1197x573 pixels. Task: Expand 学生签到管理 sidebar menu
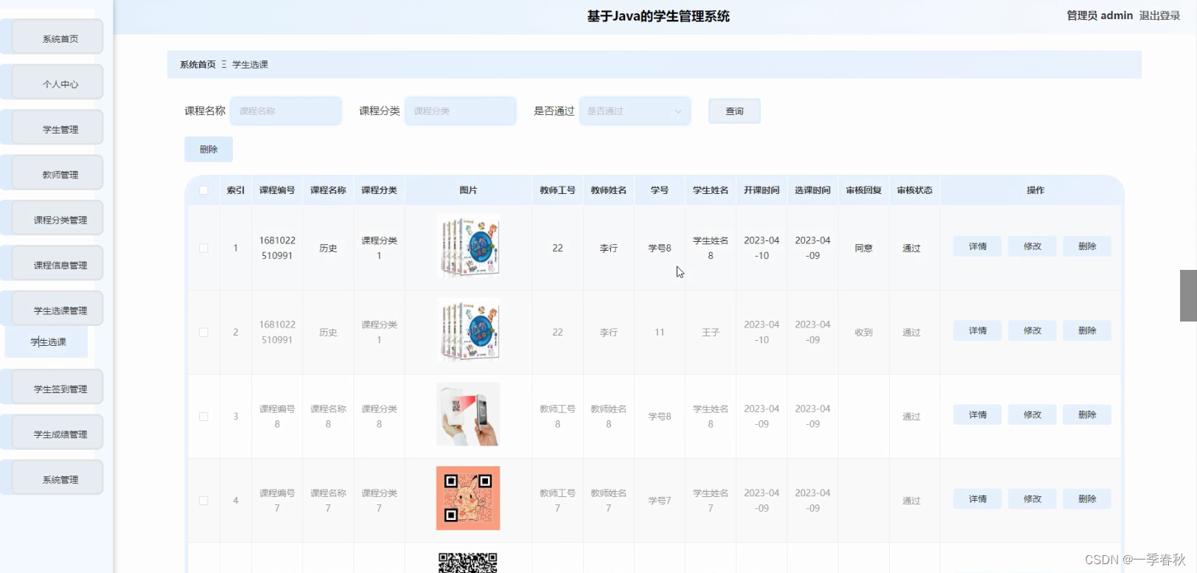click(x=57, y=389)
